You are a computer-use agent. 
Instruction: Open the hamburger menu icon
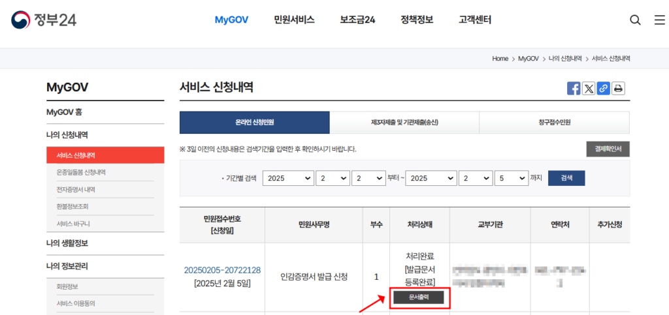coord(660,20)
